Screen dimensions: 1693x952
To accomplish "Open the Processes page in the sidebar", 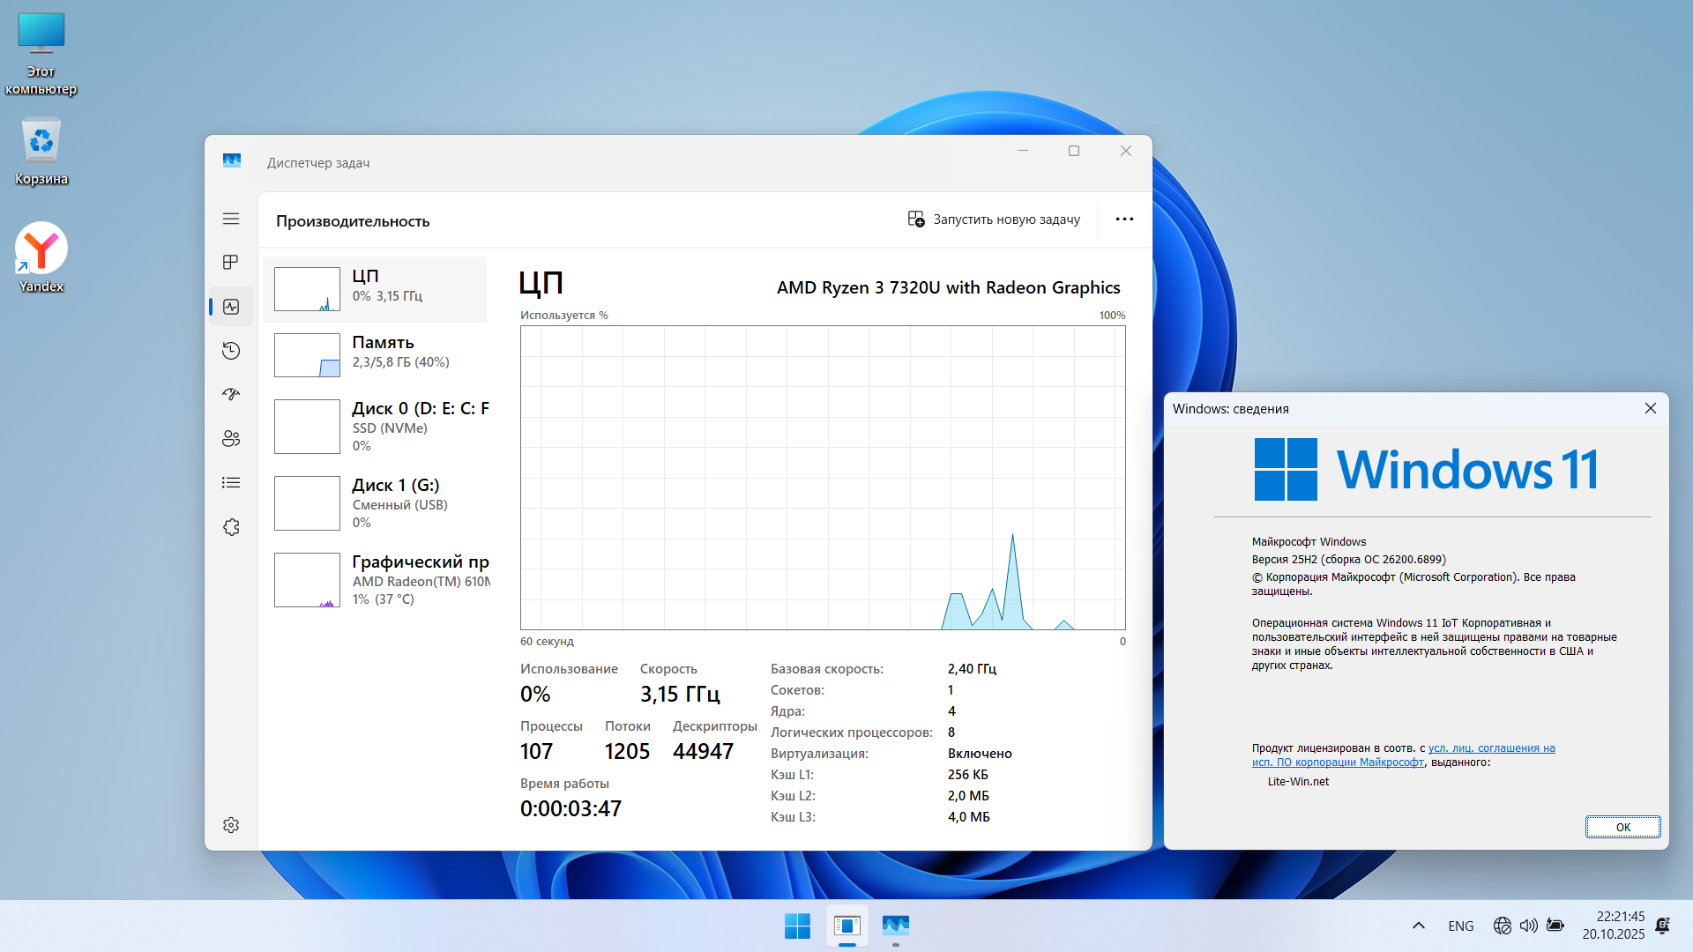I will click(231, 263).
